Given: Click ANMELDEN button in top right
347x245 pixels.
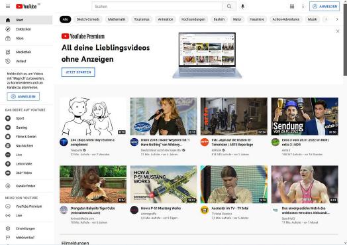Looking at the screenshot, I should (324, 7).
